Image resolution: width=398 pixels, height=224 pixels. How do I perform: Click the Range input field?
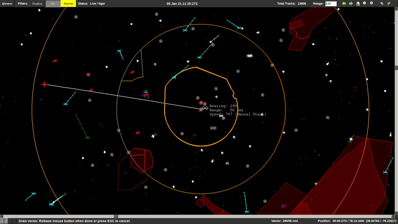pyautogui.click(x=331, y=4)
